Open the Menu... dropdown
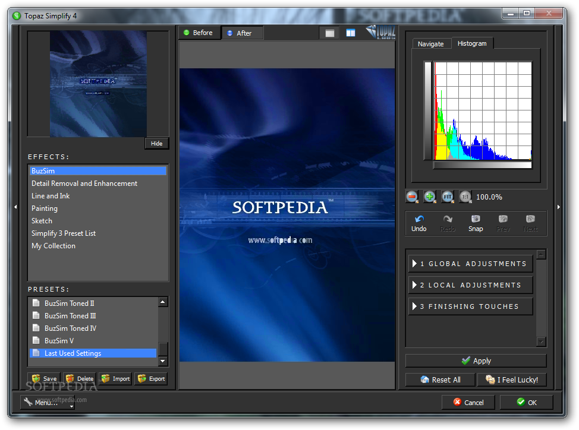This screenshot has height=430, width=579. [x=48, y=402]
